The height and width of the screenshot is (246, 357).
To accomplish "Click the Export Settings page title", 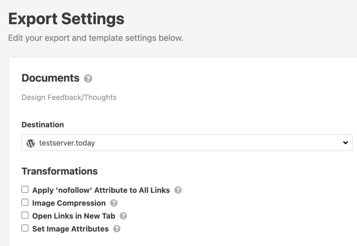I will click(66, 19).
